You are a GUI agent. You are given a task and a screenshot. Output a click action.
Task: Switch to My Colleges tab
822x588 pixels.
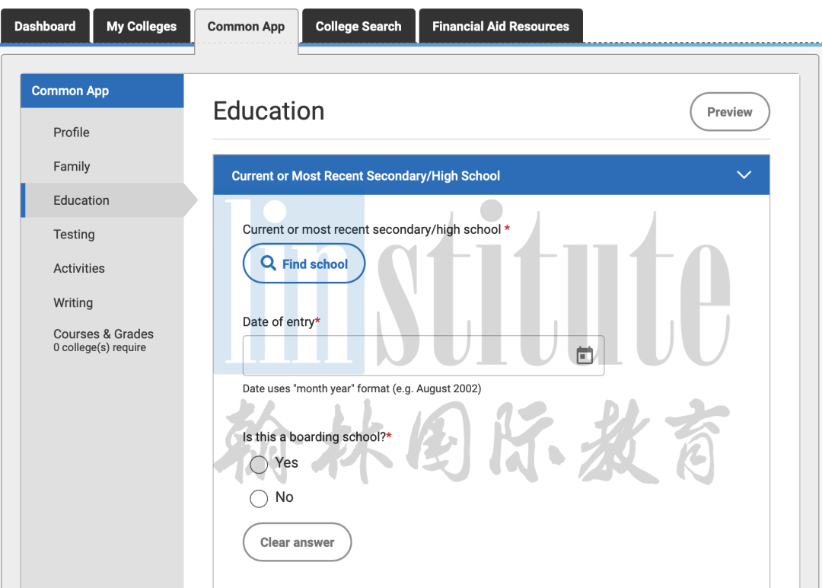(142, 26)
